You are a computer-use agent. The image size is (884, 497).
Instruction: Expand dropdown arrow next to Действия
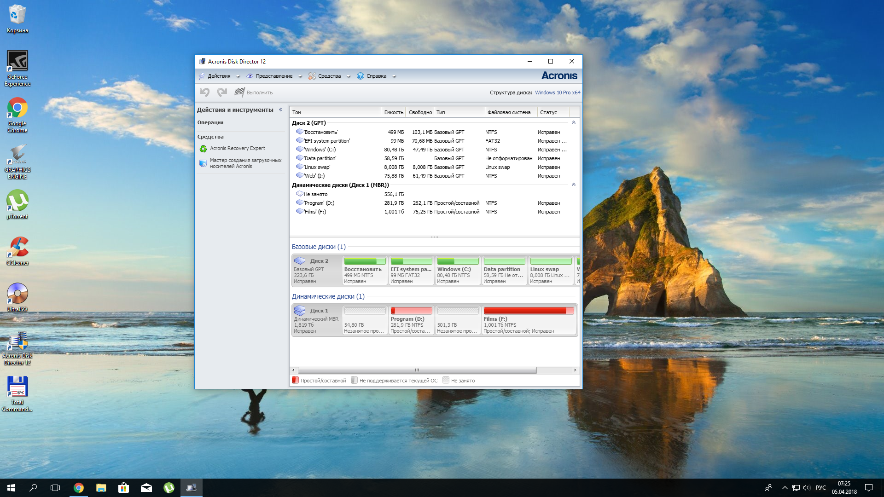coord(238,76)
